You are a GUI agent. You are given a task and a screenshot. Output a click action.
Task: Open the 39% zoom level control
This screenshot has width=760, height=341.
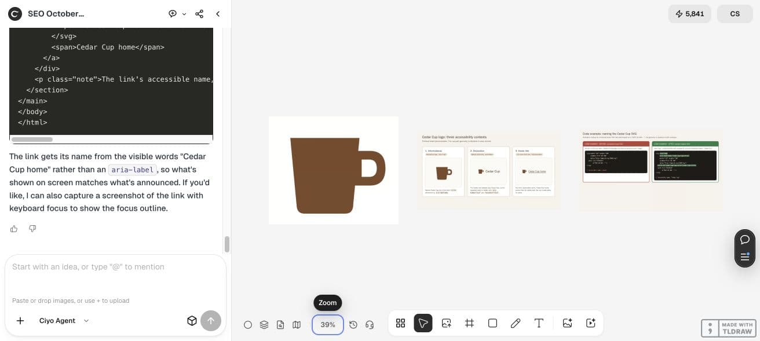328,325
